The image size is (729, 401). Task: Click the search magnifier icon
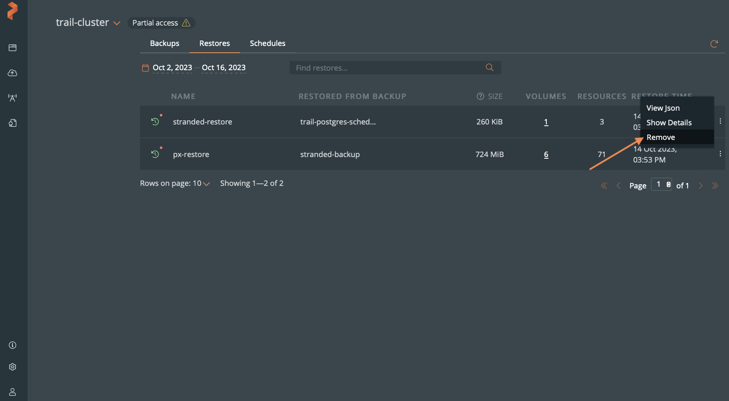point(489,68)
